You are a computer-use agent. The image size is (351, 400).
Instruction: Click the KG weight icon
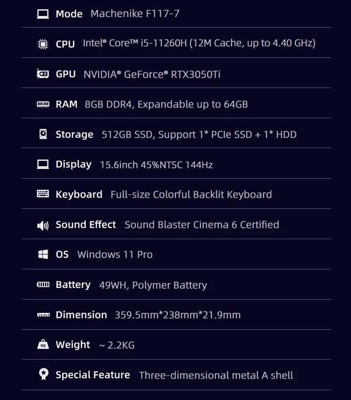pyautogui.click(x=43, y=344)
